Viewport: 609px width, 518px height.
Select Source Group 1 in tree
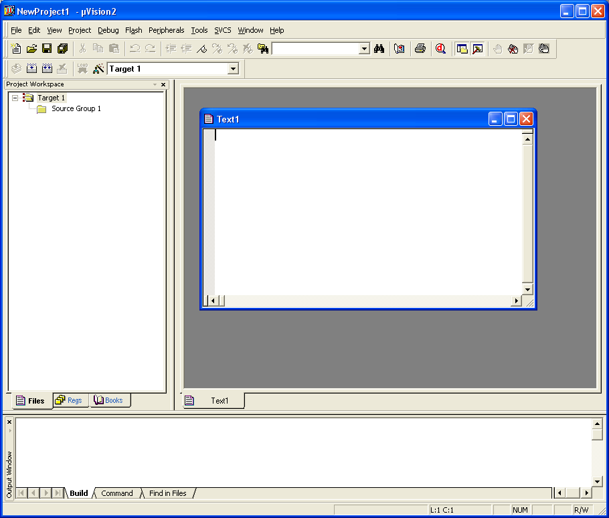pos(76,108)
